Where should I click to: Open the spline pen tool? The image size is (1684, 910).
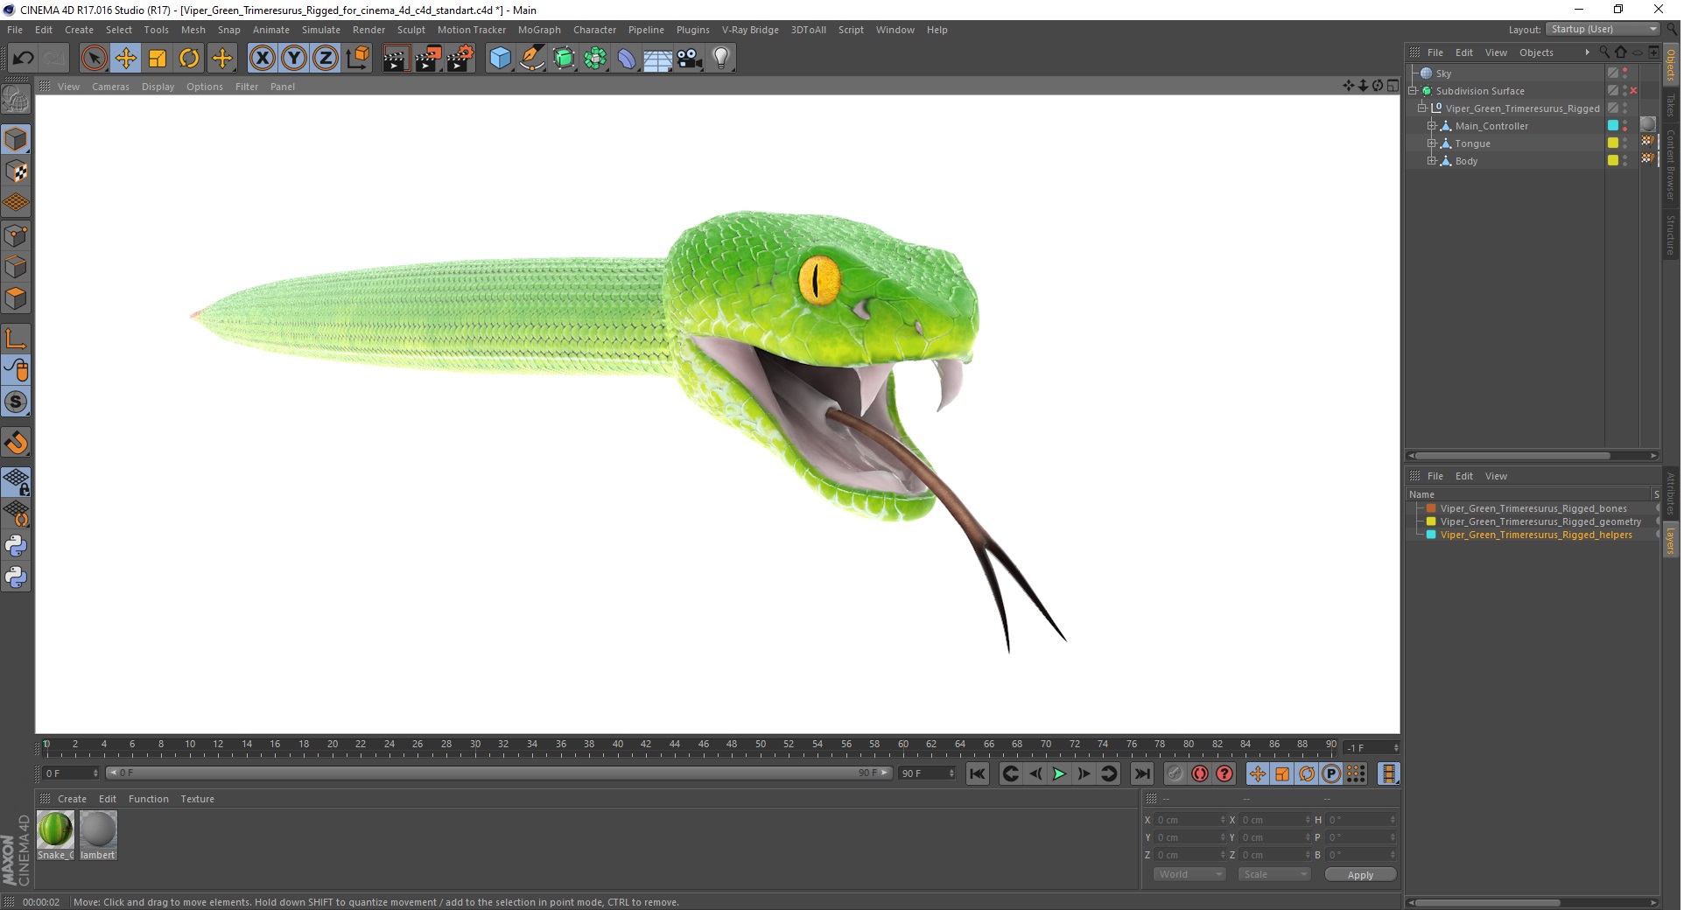pyautogui.click(x=532, y=59)
